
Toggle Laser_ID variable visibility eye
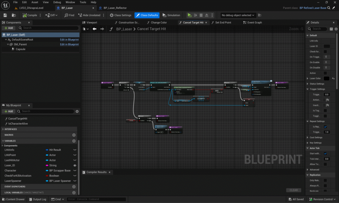tap(75, 165)
